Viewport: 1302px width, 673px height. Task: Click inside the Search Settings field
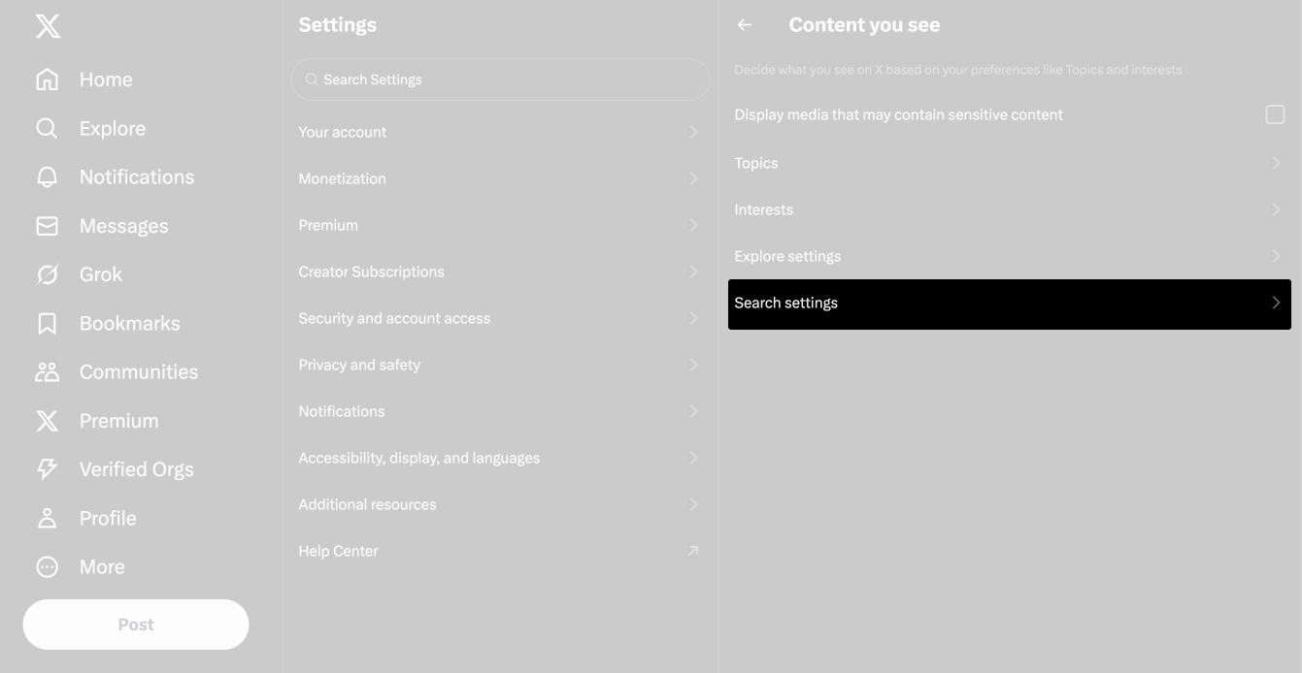point(500,80)
